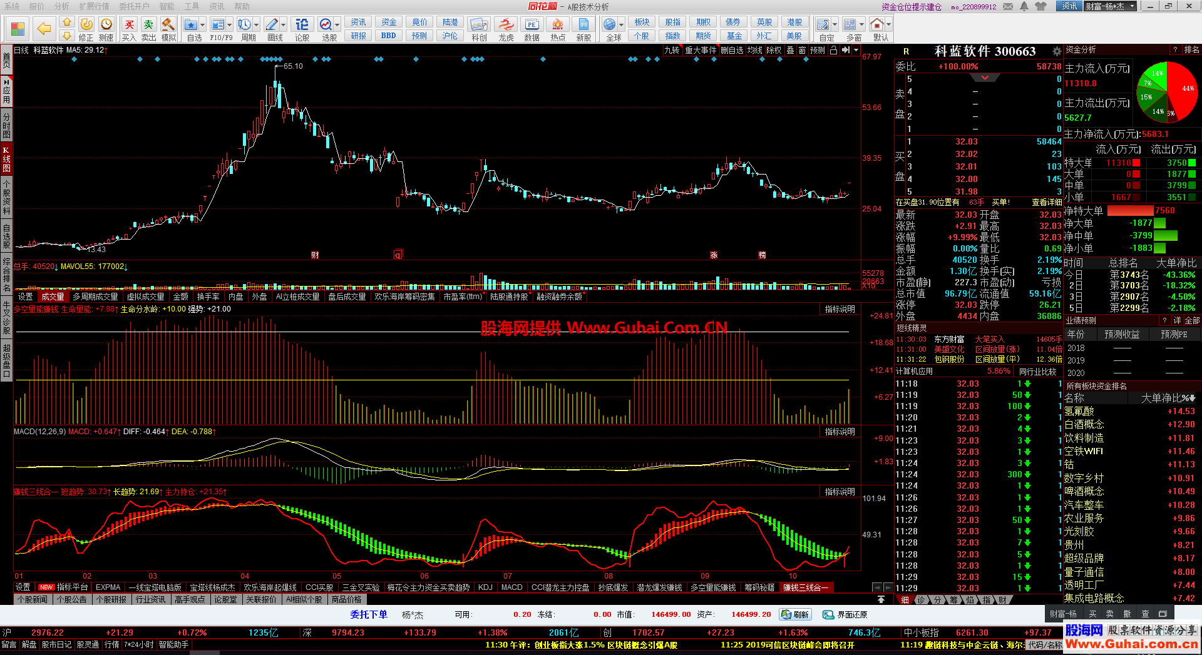This screenshot has height=655, width=1202.
Task: Click the 卖出 sell icon
Action: click(148, 29)
